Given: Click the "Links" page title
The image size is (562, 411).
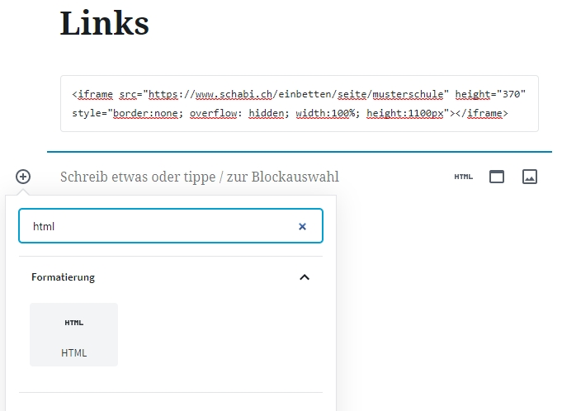Looking at the screenshot, I should tap(104, 23).
